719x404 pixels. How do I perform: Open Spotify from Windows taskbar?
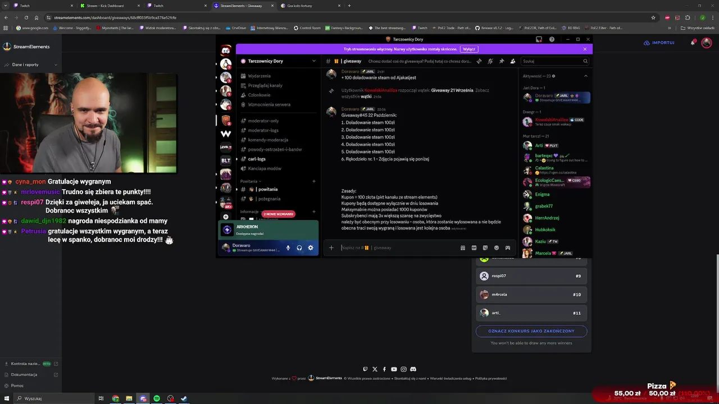point(157,398)
